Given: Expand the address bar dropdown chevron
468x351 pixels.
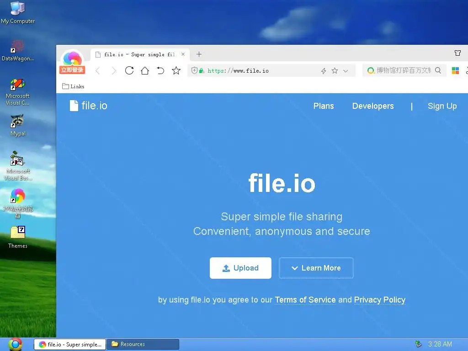Looking at the screenshot, I should pyautogui.click(x=346, y=71).
